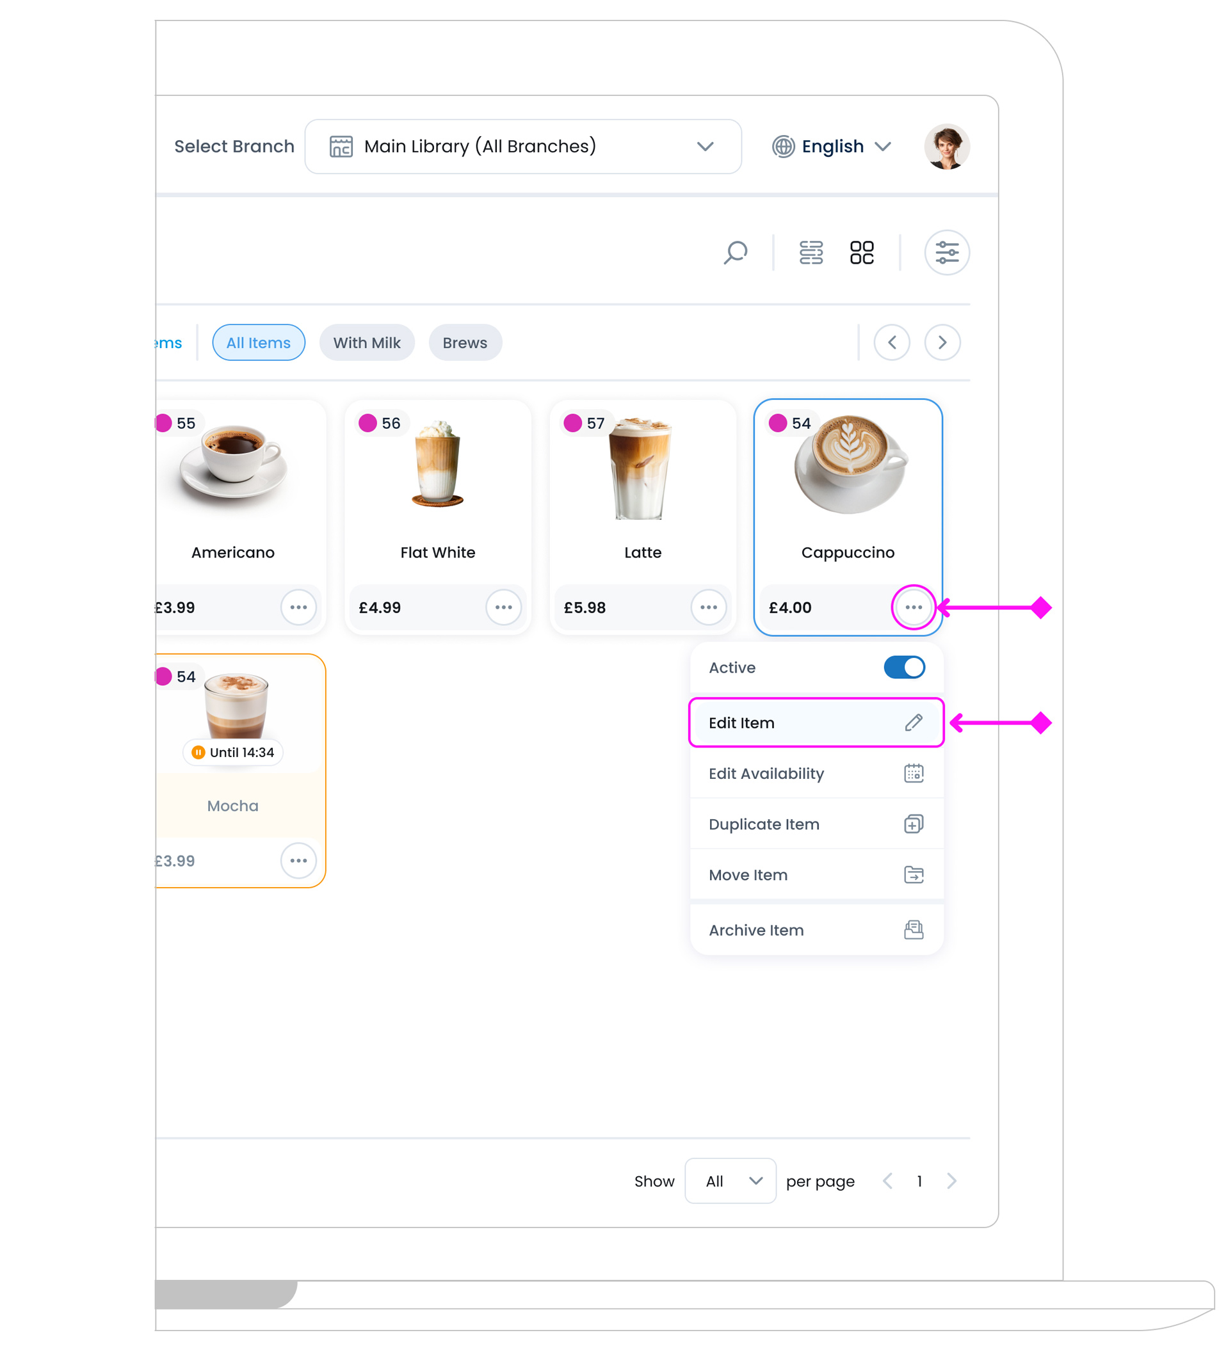
Task: Open Mocha item options menu
Action: tap(298, 860)
